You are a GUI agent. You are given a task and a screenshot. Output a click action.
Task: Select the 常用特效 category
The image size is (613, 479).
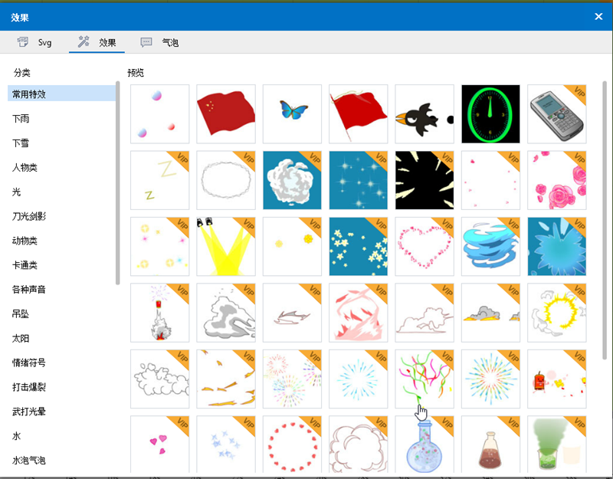pos(61,94)
